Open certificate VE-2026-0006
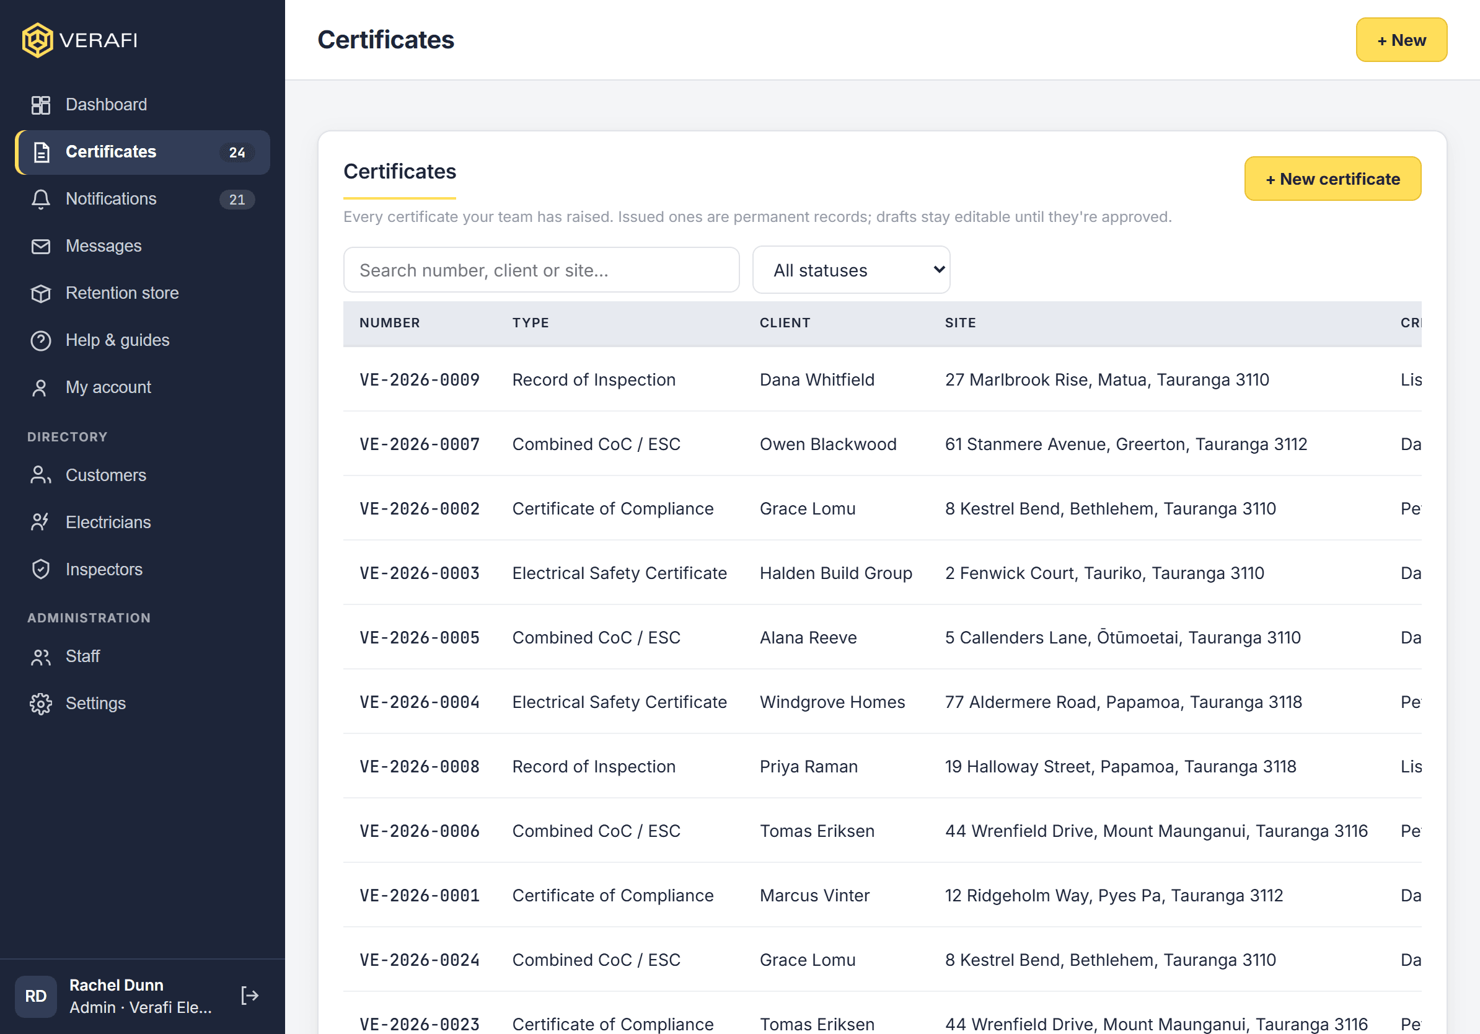This screenshot has width=1480, height=1034. click(420, 831)
